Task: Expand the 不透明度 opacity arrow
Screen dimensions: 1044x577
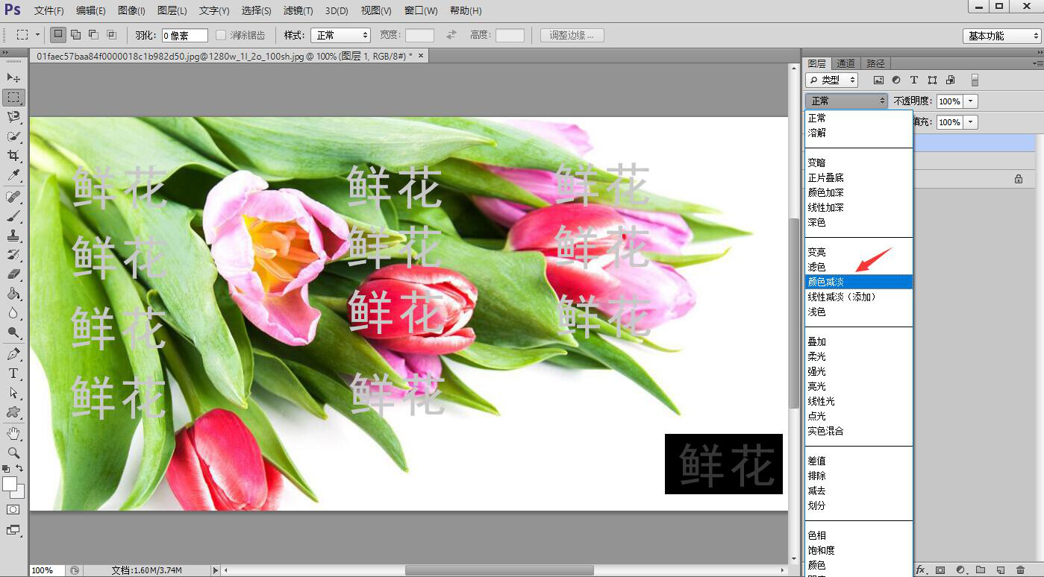Action: pos(970,101)
